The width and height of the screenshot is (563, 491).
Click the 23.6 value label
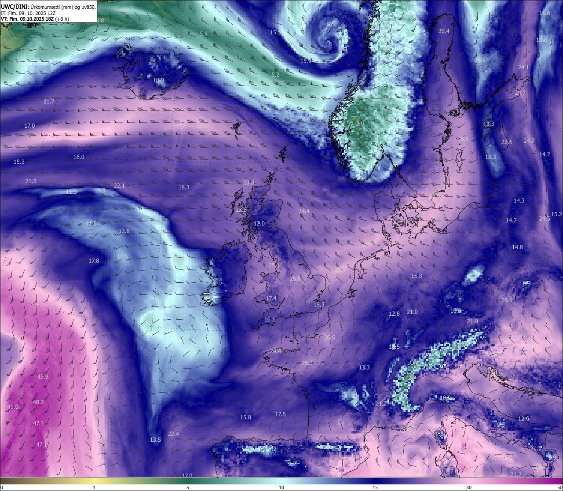tap(241, 210)
